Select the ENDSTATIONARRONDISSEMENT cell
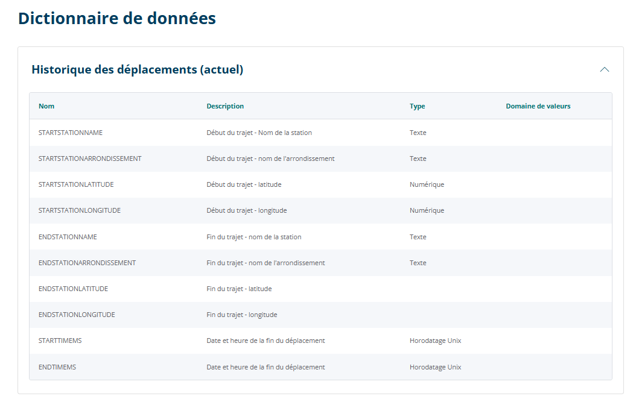 click(x=87, y=263)
